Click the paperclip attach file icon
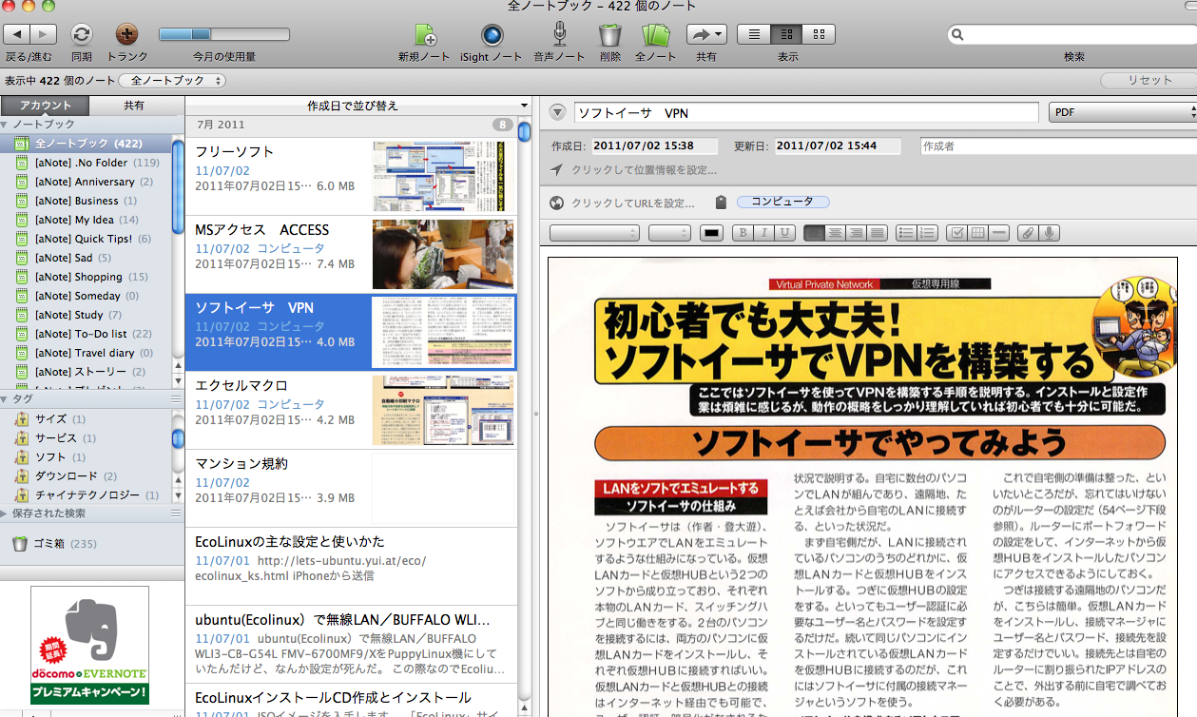Image resolution: width=1197 pixels, height=717 pixels. click(x=1026, y=233)
